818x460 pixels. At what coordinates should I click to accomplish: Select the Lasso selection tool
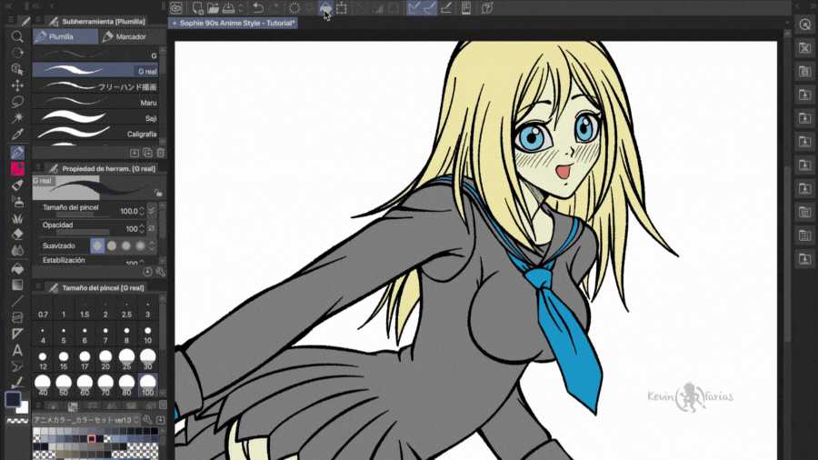[17, 101]
